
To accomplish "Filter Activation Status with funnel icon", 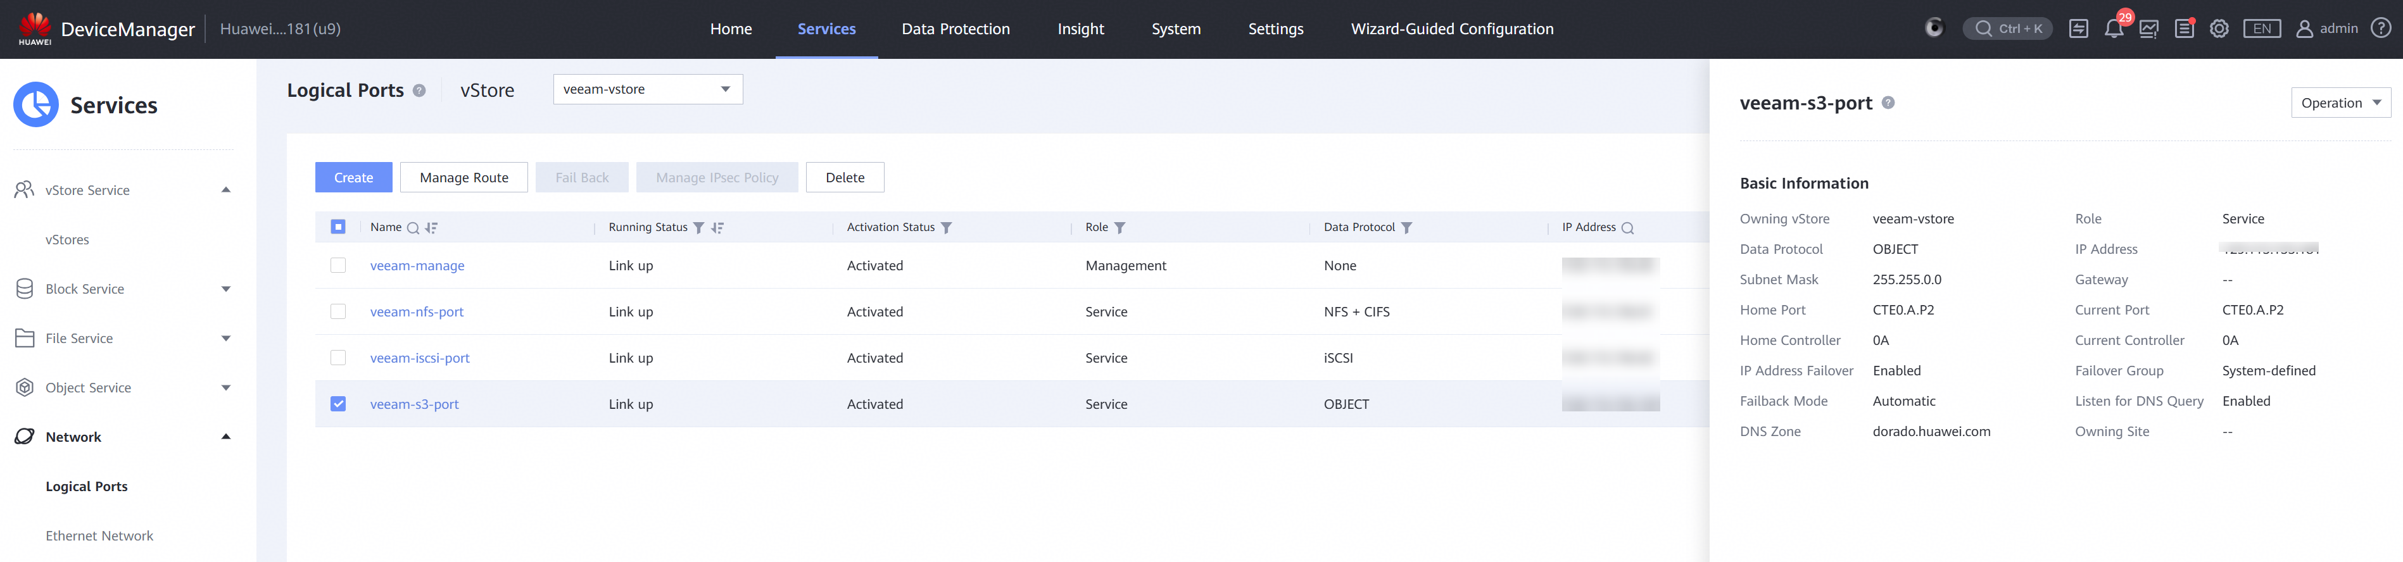I will (x=946, y=228).
